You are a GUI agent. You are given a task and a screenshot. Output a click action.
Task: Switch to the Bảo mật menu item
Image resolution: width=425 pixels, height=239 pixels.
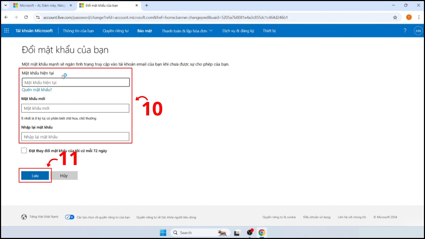pyautogui.click(x=144, y=31)
